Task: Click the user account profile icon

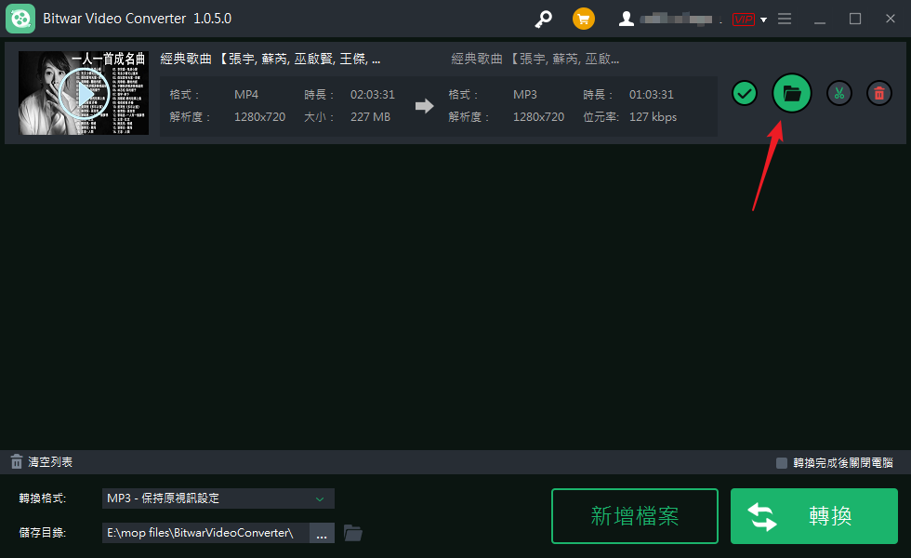Action: pyautogui.click(x=627, y=19)
